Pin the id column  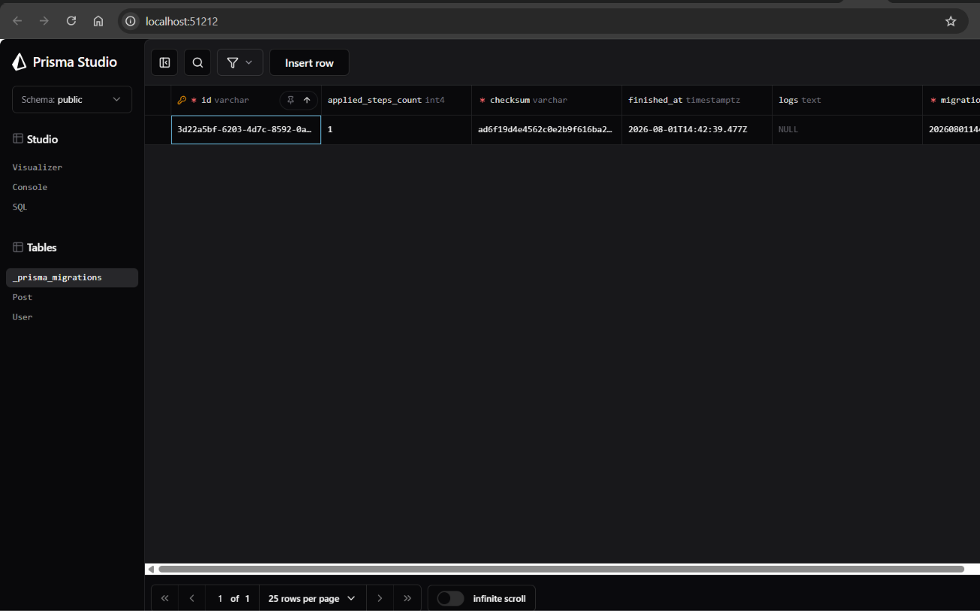click(x=291, y=100)
